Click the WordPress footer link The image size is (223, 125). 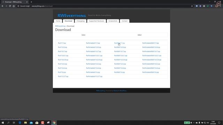point(123,91)
